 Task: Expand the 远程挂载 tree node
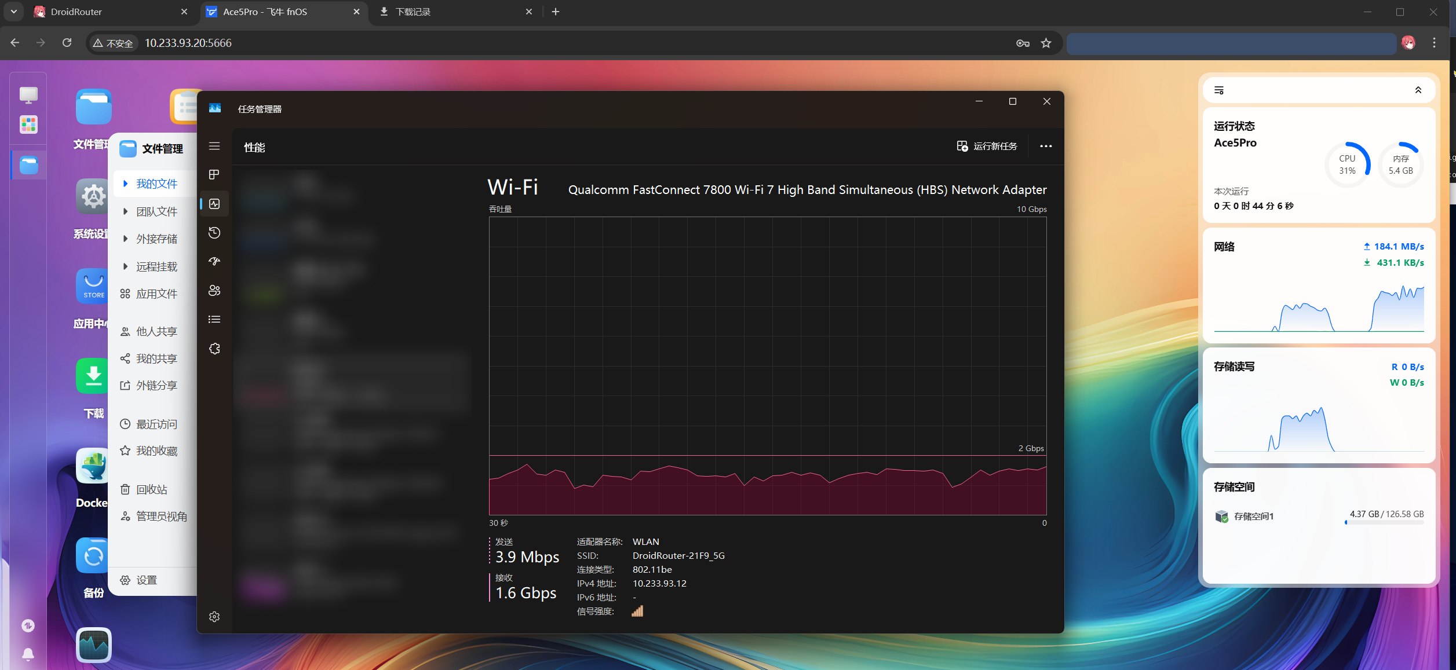(x=125, y=266)
